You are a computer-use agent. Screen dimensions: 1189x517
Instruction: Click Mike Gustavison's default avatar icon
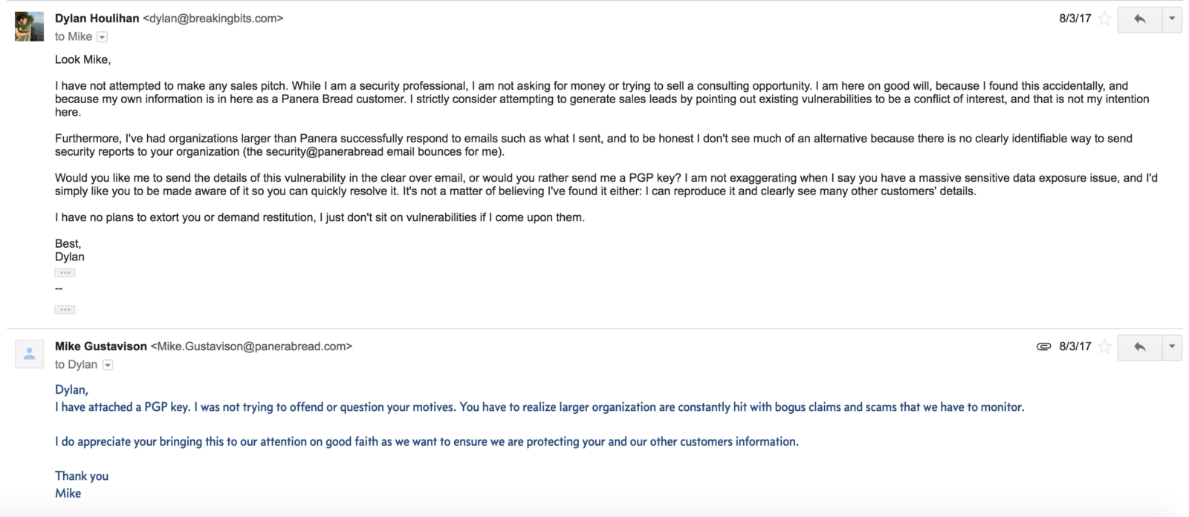[29, 355]
